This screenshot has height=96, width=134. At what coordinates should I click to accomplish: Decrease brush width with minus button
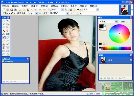pos(29,13)
